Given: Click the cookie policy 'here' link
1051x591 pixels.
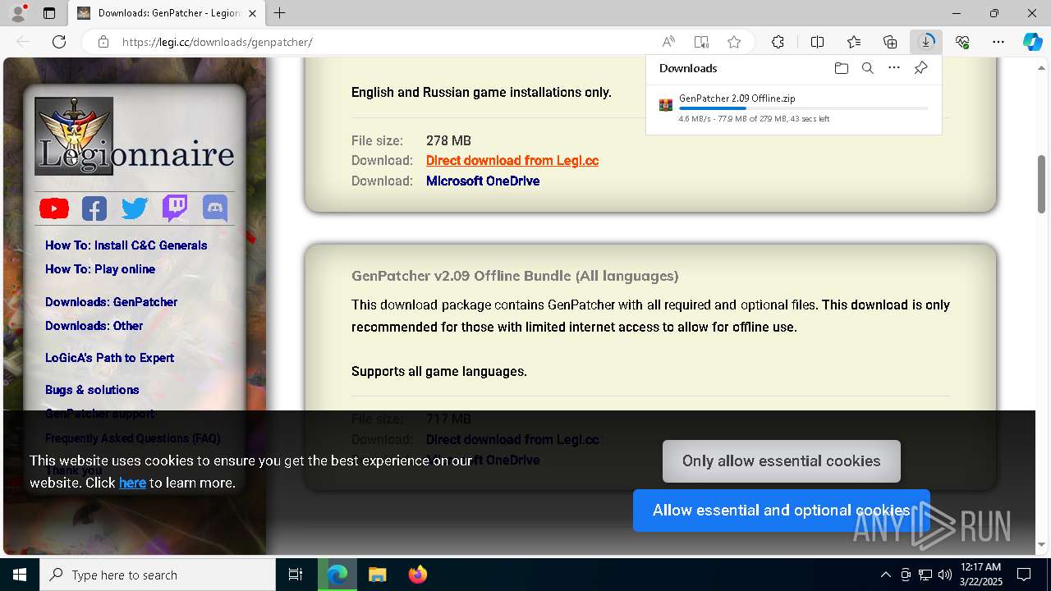Looking at the screenshot, I should click(132, 483).
